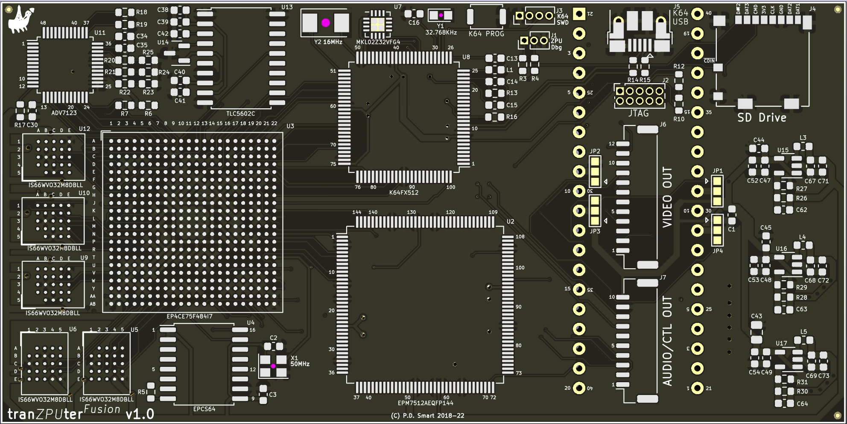Select the EP4CE75F484I7 BGA footprint
The height and width of the screenshot is (424, 847).
coord(192,222)
